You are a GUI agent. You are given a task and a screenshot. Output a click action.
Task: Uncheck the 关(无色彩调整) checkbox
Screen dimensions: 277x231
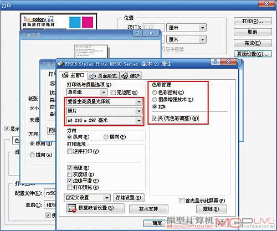click(155, 118)
